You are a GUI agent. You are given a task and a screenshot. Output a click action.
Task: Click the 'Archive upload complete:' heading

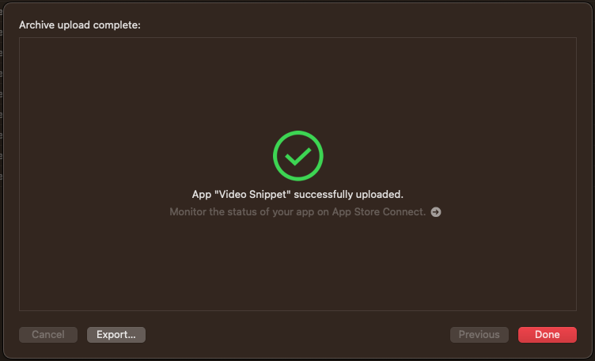(x=80, y=25)
